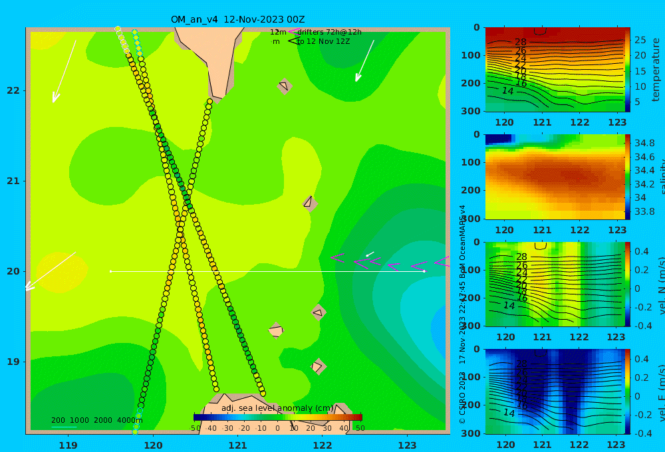Click the 'temperature' axis label
This screenshot has width=665, height=452.
[x=656, y=70]
